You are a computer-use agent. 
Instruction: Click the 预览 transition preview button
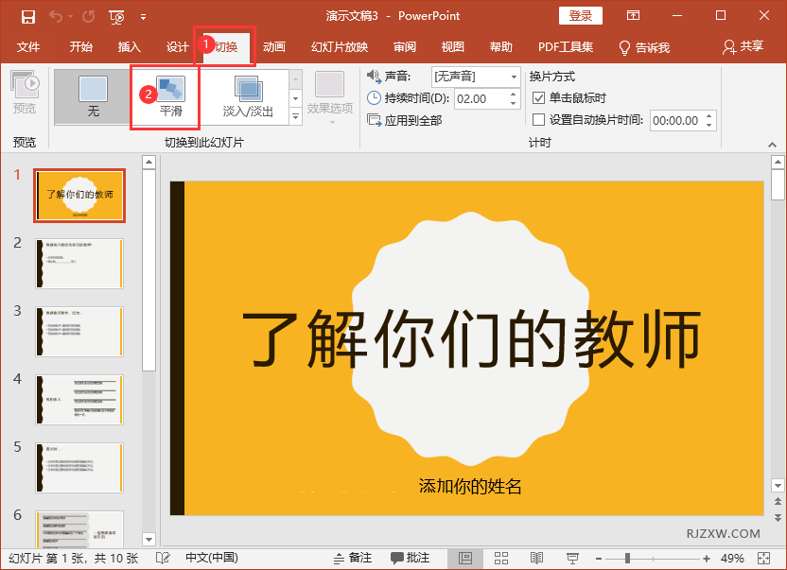(25, 93)
